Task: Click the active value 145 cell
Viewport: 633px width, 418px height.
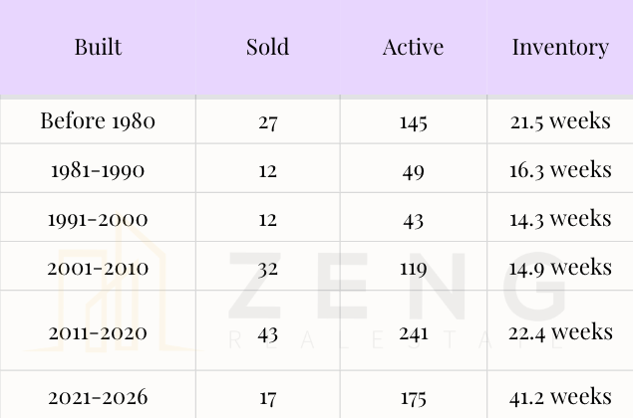Action: [413, 122]
